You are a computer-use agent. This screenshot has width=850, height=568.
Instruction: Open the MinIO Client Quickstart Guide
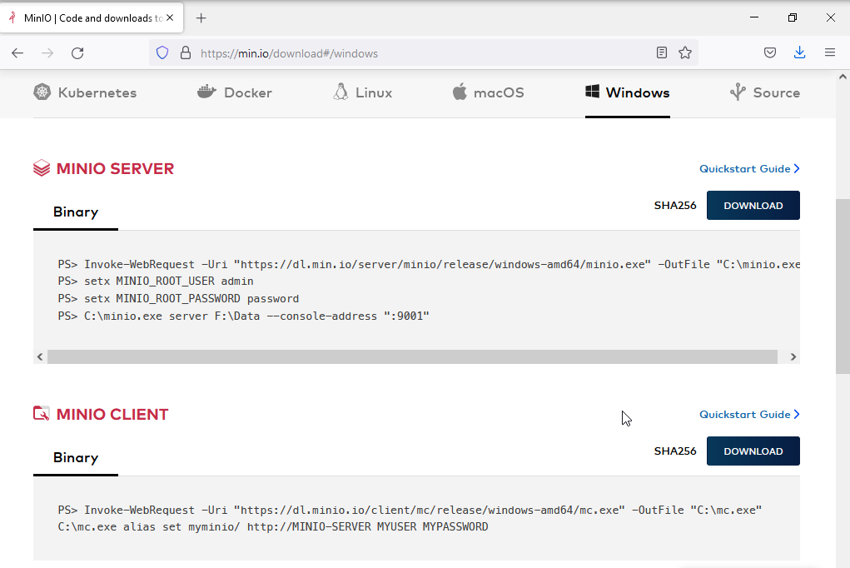click(x=748, y=415)
